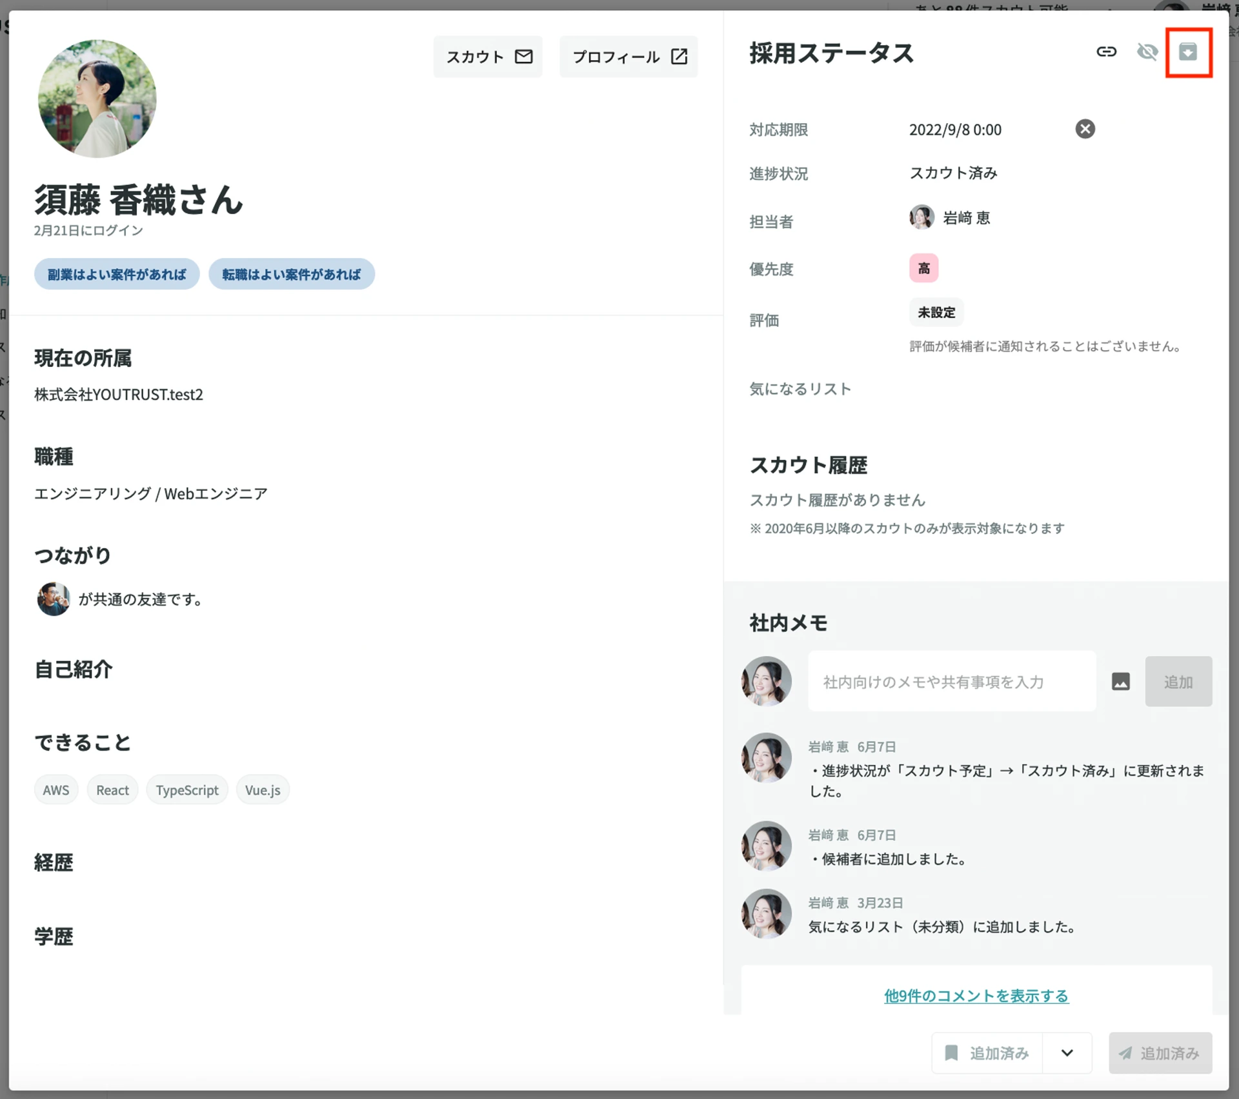
Task: Click the 追加 memo submit button
Action: click(1178, 681)
